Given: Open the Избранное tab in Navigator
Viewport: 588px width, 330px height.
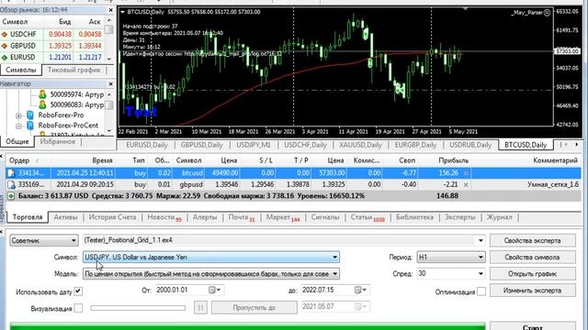Looking at the screenshot, I should [x=58, y=142].
